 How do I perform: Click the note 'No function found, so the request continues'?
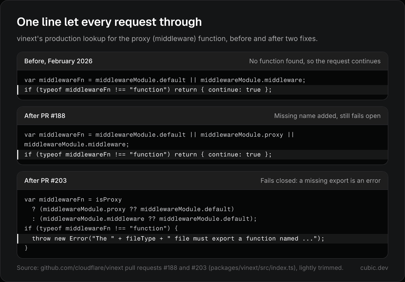pos(315,61)
